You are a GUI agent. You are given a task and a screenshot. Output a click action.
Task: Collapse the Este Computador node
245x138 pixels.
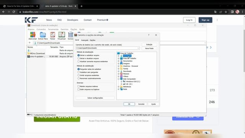[x=118, y=79]
